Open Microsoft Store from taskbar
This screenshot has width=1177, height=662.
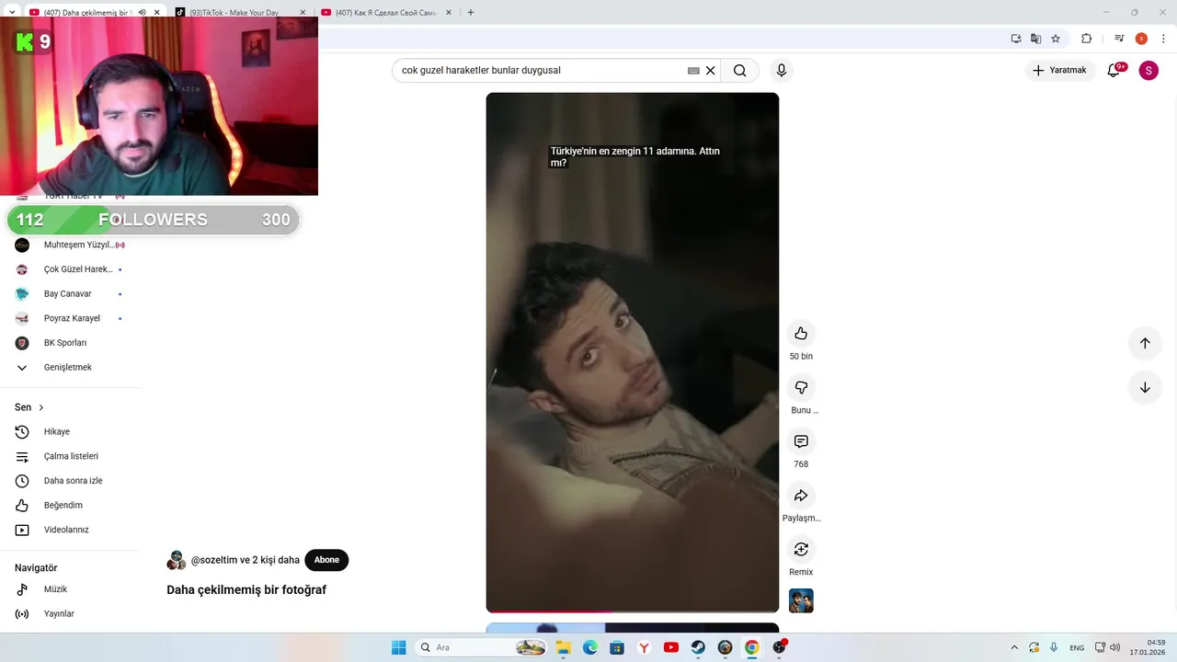[x=617, y=647]
